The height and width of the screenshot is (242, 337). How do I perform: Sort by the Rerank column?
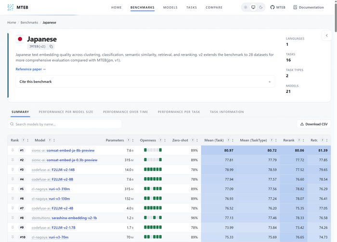click(303, 140)
